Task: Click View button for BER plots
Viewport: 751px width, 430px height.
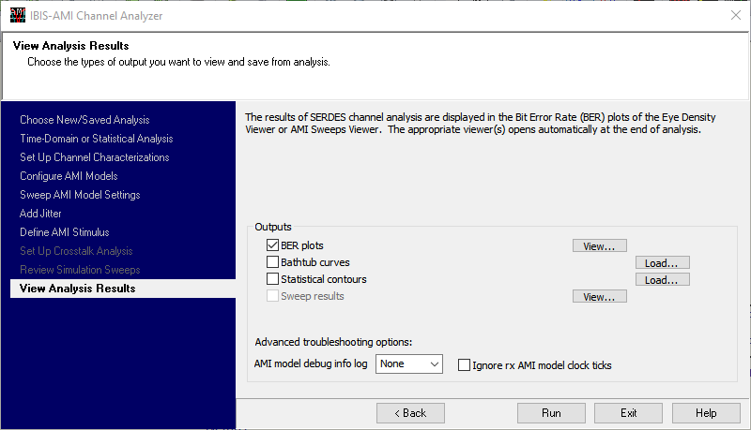Action: pos(599,246)
